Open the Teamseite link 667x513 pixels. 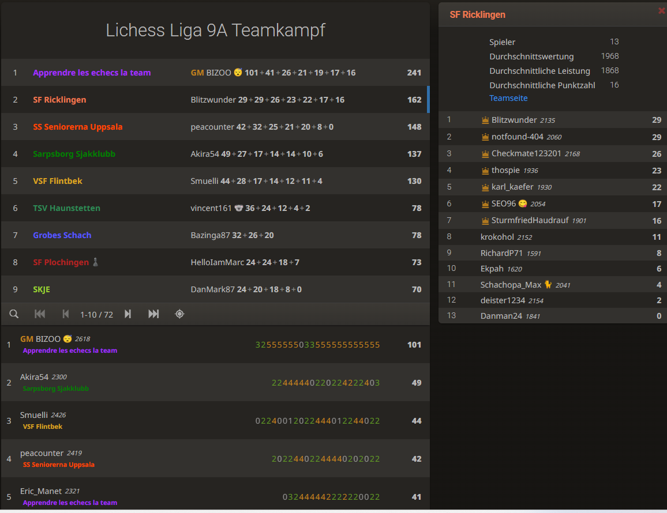[508, 98]
